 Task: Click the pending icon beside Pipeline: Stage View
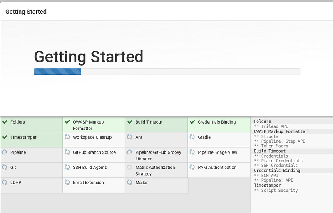point(192,152)
